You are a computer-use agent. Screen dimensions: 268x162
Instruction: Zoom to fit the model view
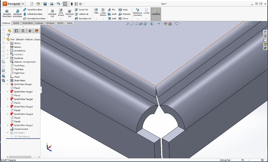(x=128, y=24)
